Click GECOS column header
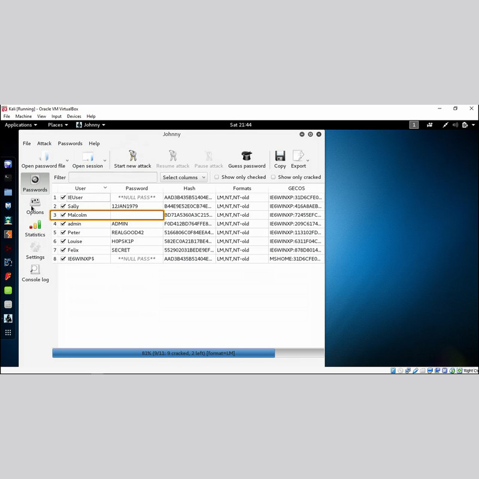The height and width of the screenshot is (479, 479). pyautogui.click(x=296, y=188)
